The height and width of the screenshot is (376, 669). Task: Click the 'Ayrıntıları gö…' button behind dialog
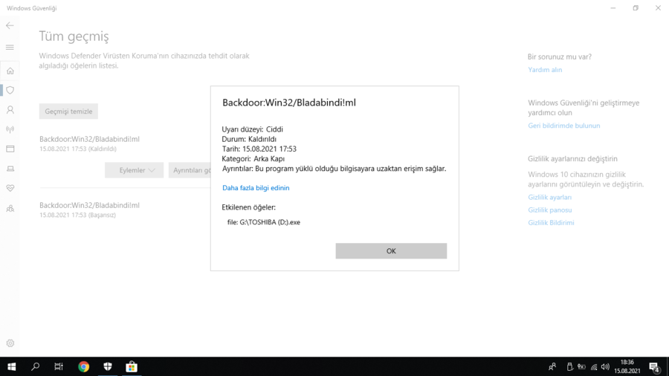190,170
